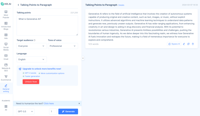Go back using the left arrow icon
The width and height of the screenshot is (200, 116).
click(x=18, y=5)
